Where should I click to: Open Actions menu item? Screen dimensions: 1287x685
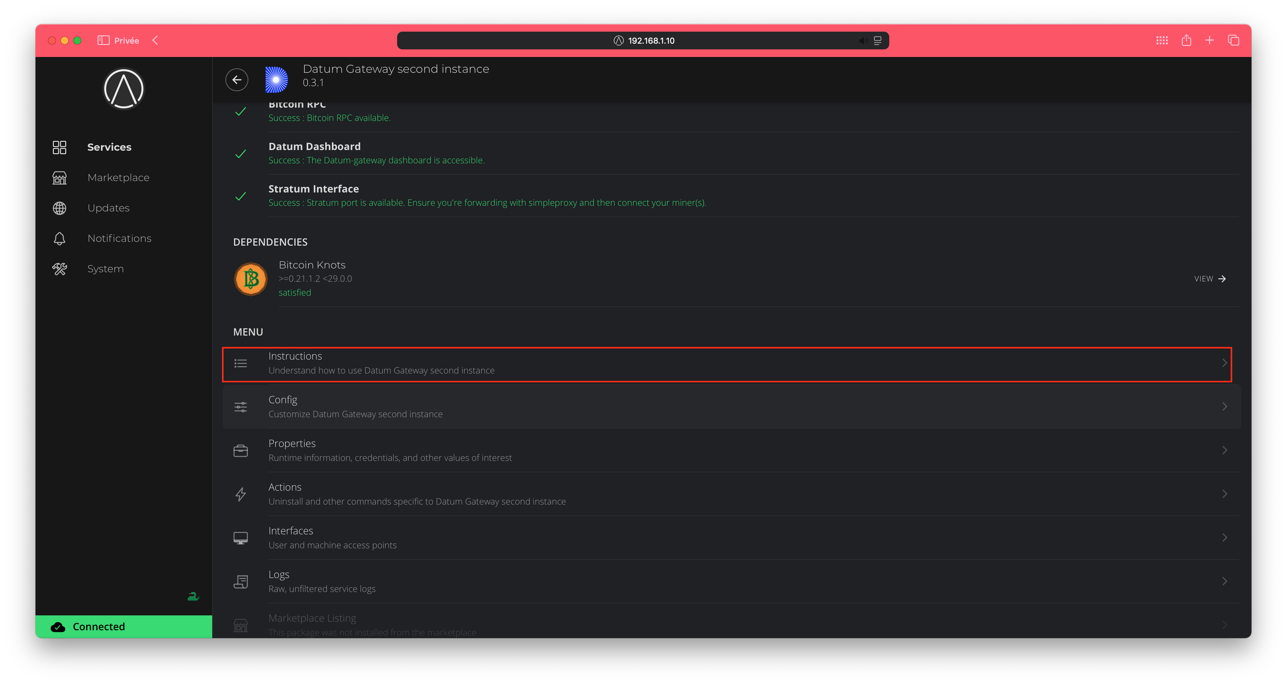732,494
